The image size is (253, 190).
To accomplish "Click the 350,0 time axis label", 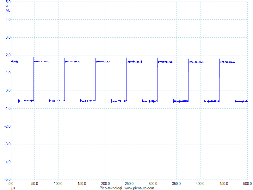I will (x=176, y=184).
